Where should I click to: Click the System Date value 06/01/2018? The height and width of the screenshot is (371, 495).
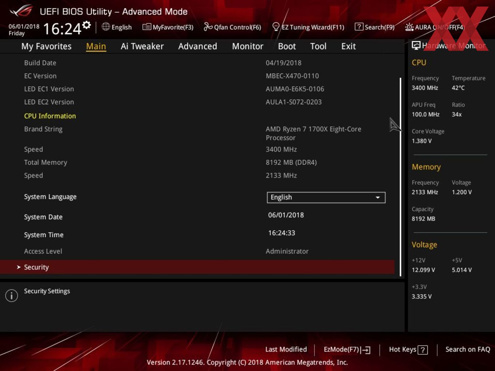click(286, 215)
